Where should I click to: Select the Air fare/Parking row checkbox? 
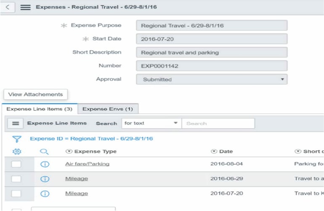[16, 164]
